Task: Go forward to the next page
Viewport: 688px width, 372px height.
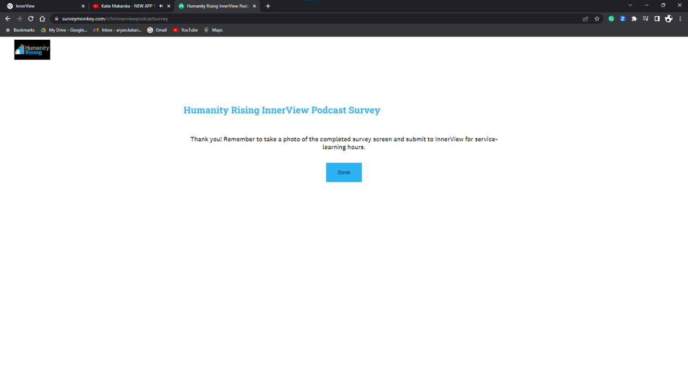Action: pyautogui.click(x=19, y=18)
